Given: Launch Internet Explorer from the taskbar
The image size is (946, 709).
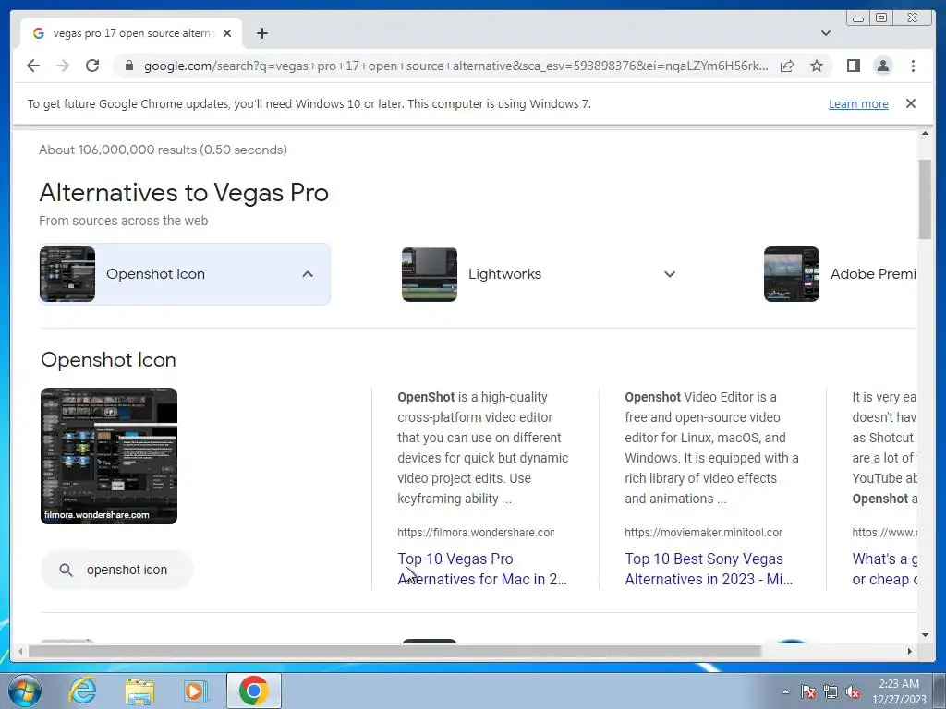Looking at the screenshot, I should (x=82, y=691).
